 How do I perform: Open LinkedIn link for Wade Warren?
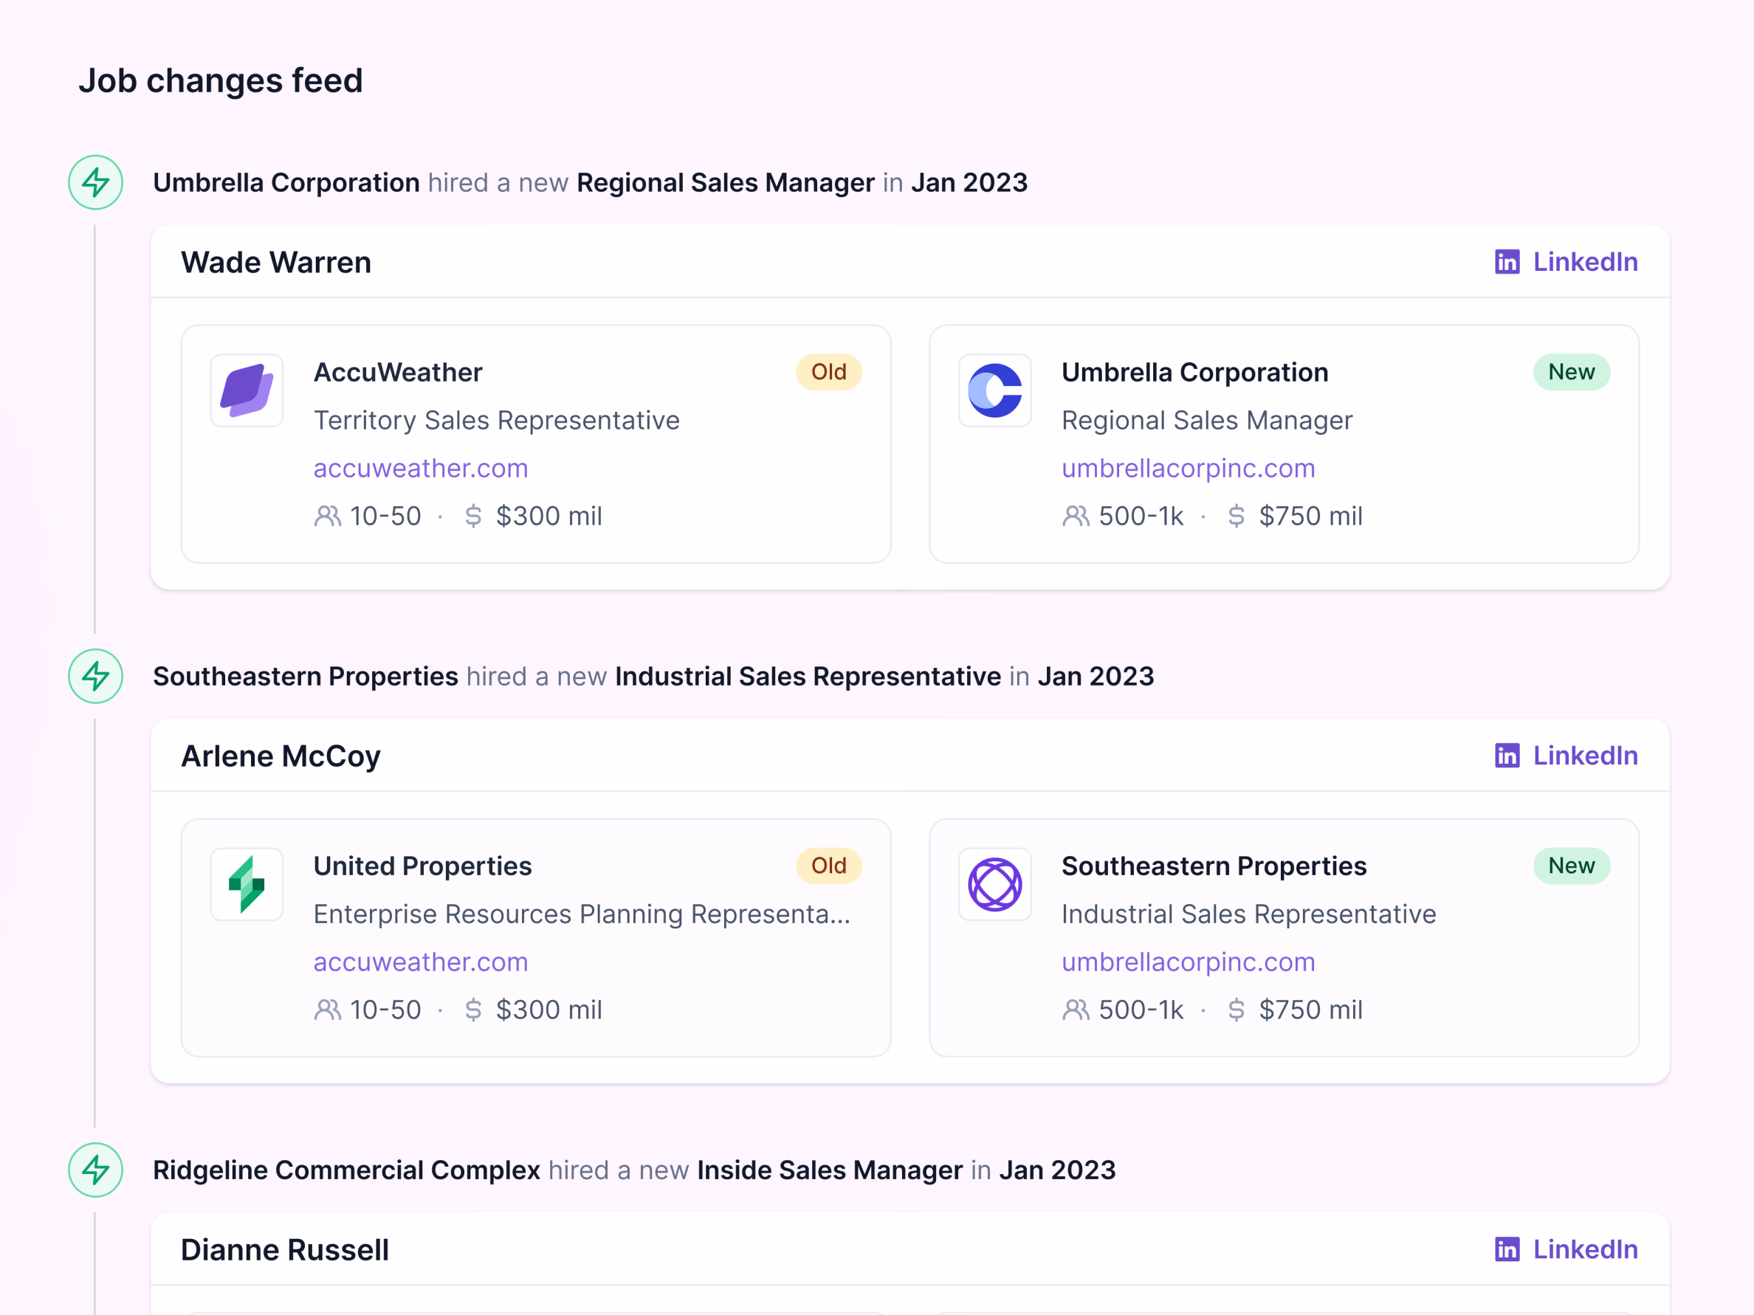pyautogui.click(x=1566, y=261)
